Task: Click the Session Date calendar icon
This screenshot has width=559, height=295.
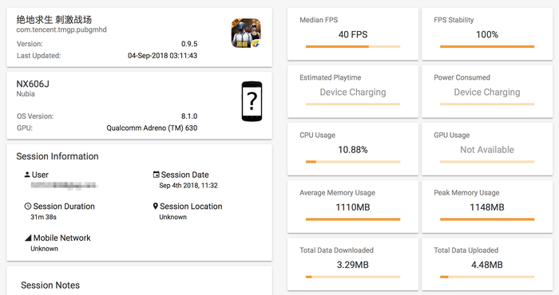Action: click(157, 175)
